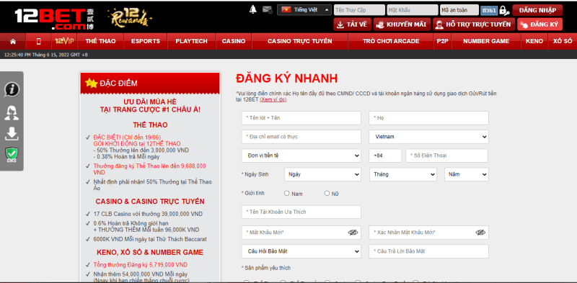This screenshot has width=577, height=283.
Task: Open the 12 Rewards logo
Action: [130, 17]
